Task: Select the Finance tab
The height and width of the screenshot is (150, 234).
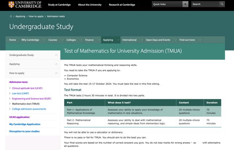Action: pyautogui.click(x=89, y=40)
